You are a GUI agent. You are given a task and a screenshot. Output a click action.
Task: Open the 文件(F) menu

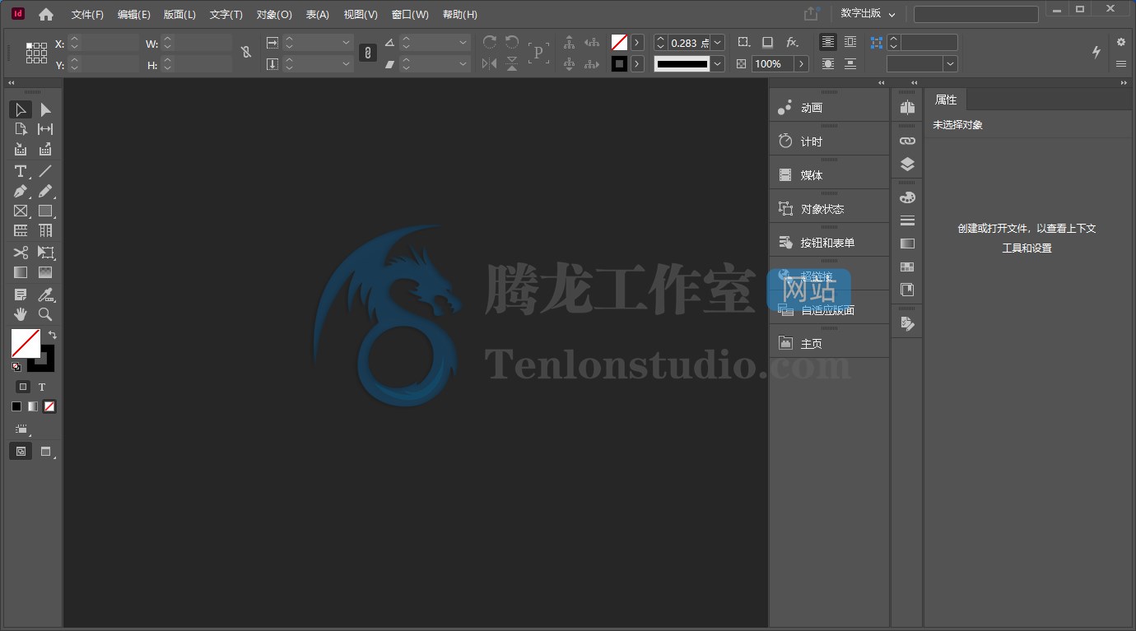click(87, 14)
